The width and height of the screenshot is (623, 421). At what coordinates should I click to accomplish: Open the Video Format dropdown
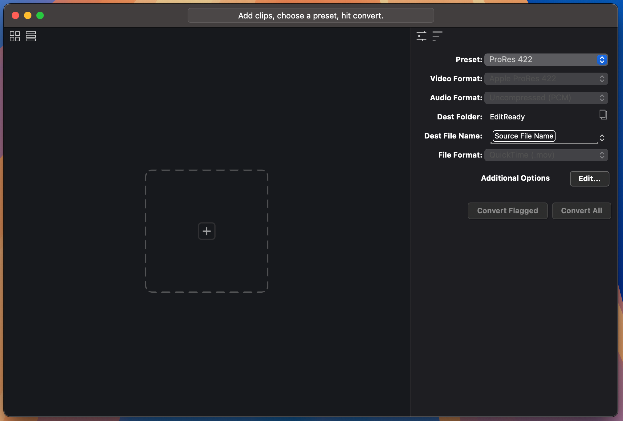(x=545, y=78)
